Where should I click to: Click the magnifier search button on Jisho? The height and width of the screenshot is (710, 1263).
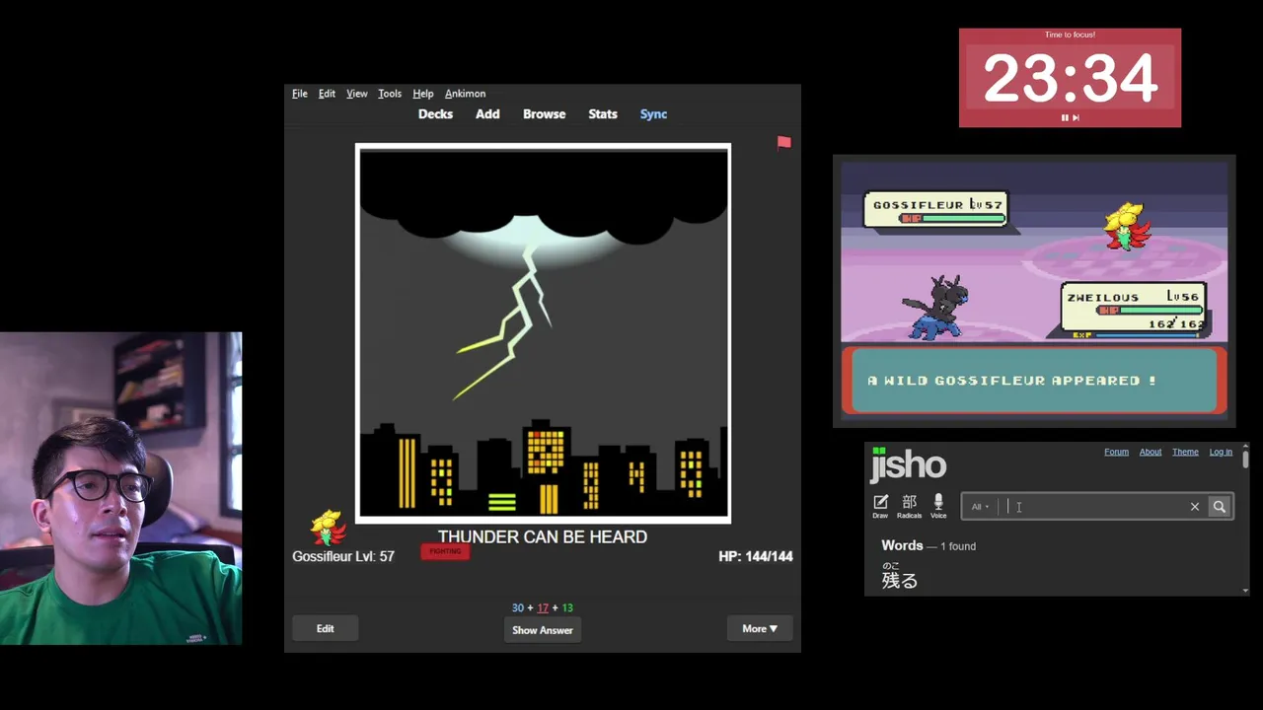click(1220, 507)
